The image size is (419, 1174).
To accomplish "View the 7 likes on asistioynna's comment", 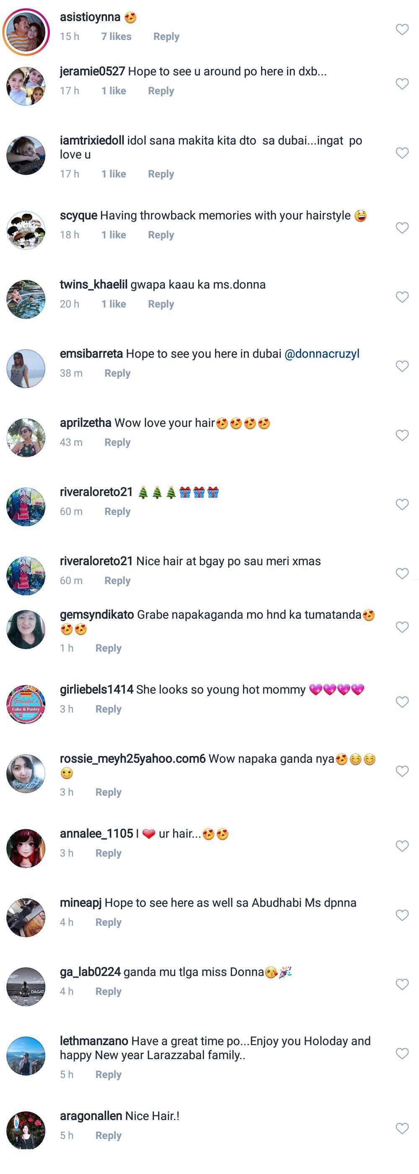I will [116, 37].
